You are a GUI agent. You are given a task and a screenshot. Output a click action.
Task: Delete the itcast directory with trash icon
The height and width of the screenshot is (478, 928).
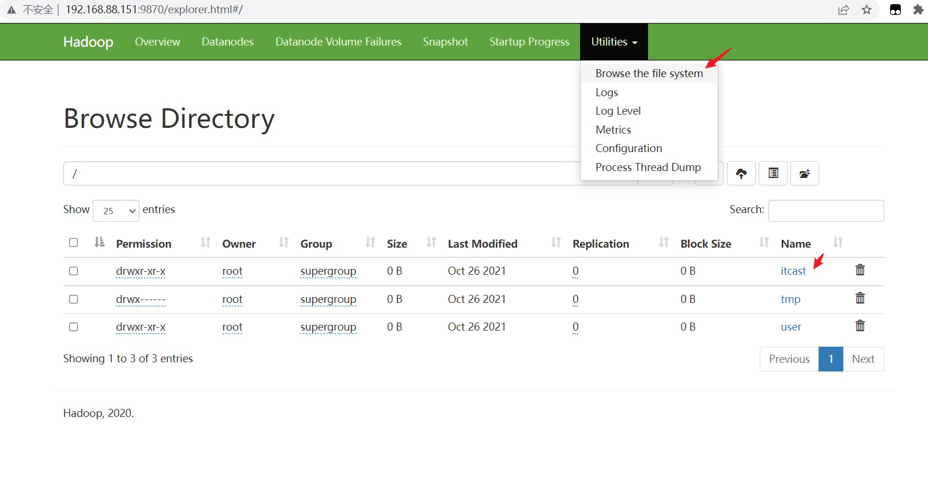860,270
